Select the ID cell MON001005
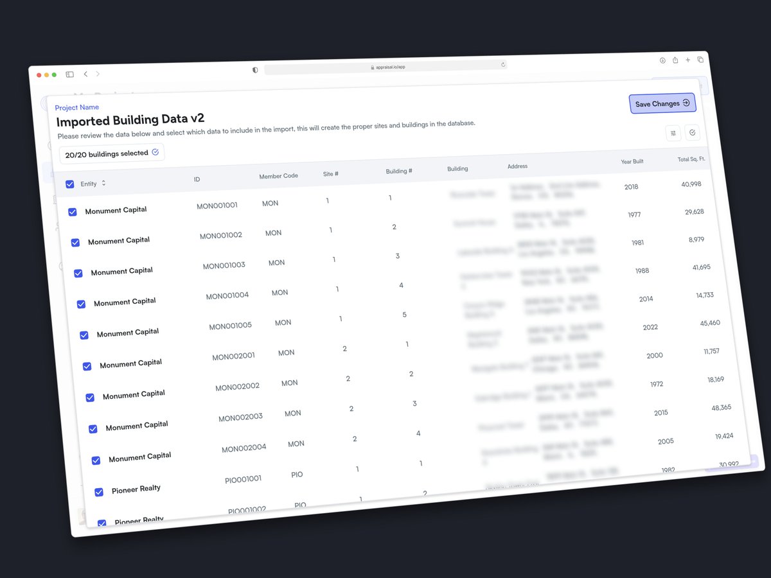Image resolution: width=771 pixels, height=578 pixels. pyautogui.click(x=231, y=326)
